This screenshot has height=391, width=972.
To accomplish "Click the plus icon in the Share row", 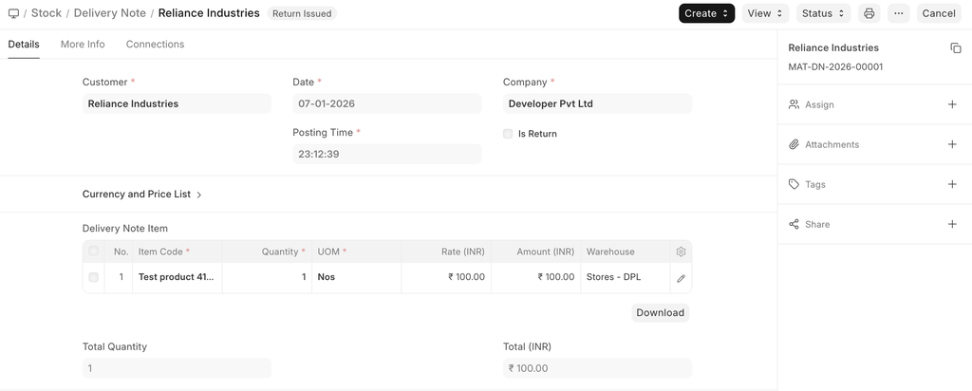I will click(x=952, y=224).
